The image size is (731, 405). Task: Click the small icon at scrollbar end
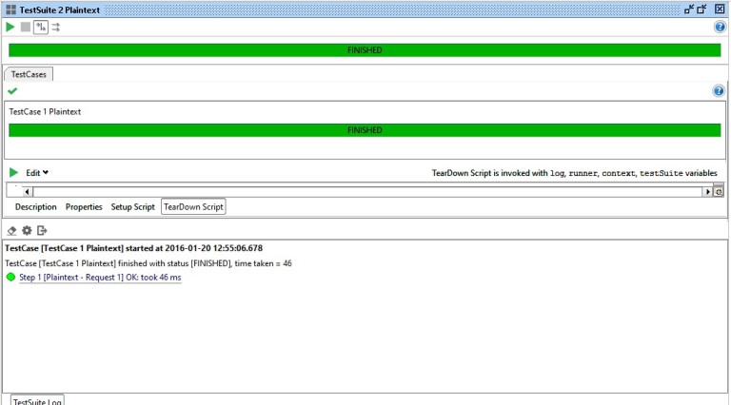click(719, 192)
